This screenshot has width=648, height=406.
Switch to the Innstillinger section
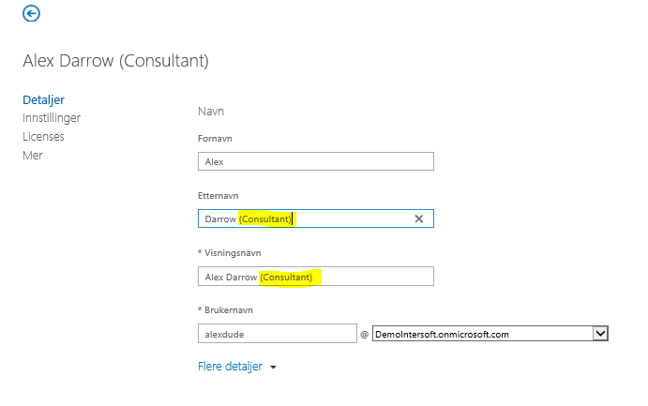tap(52, 118)
